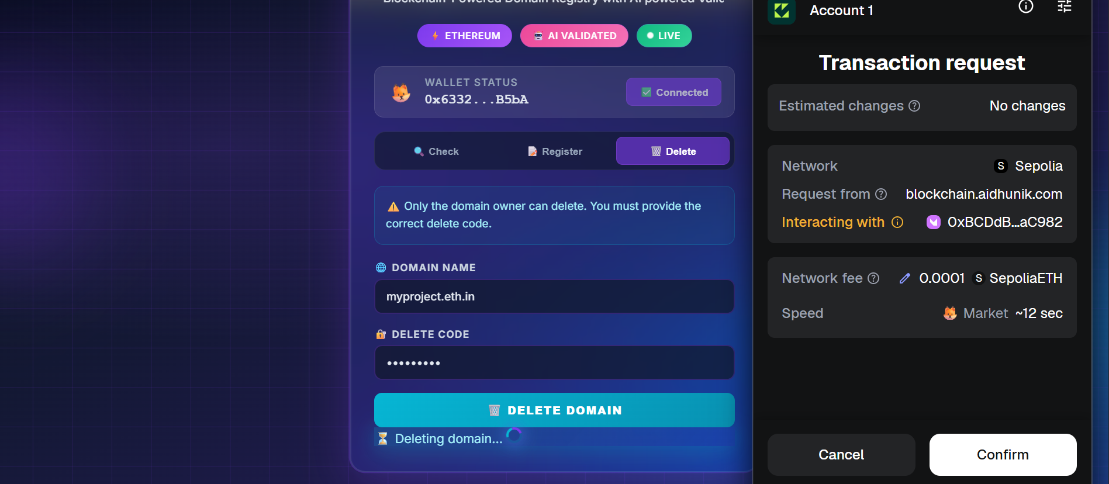Open the transaction settings sliders icon
The height and width of the screenshot is (484, 1109).
coord(1065,6)
